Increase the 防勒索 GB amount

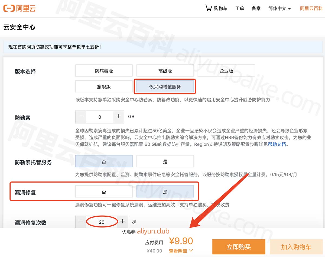click(x=119, y=117)
